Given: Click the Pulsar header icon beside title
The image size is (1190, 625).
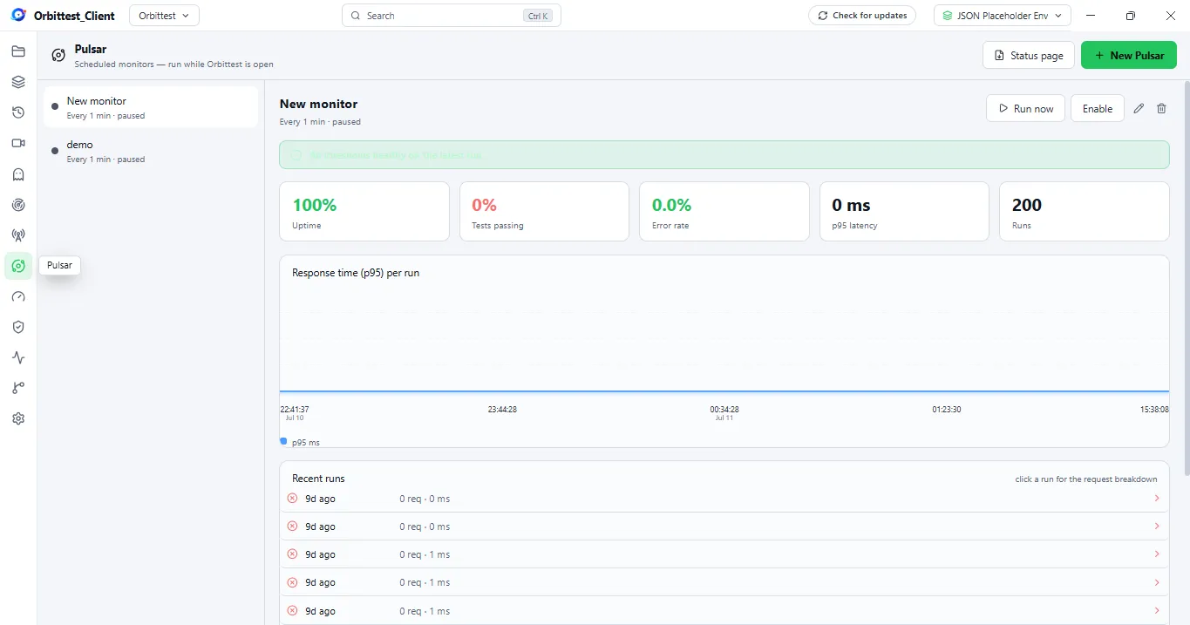Looking at the screenshot, I should coord(58,56).
